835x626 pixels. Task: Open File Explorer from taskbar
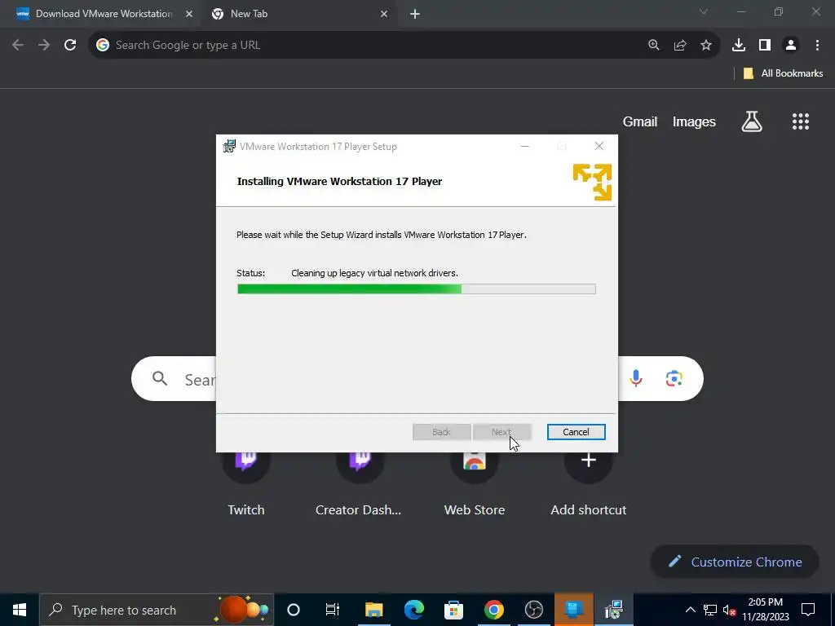373,610
